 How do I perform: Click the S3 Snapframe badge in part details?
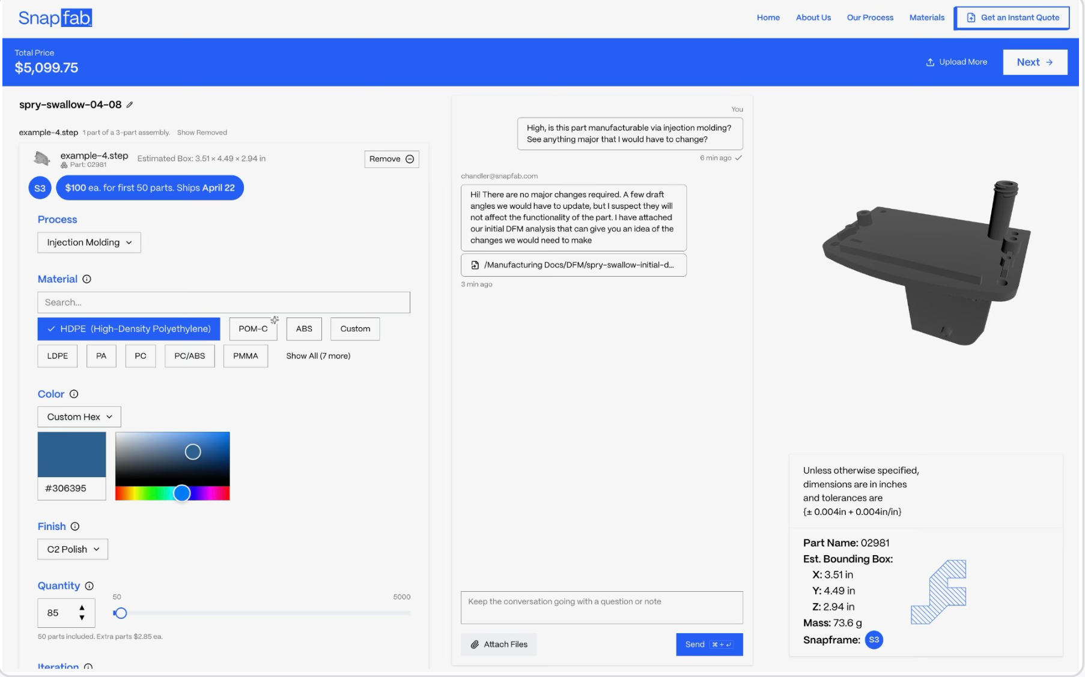click(x=874, y=640)
